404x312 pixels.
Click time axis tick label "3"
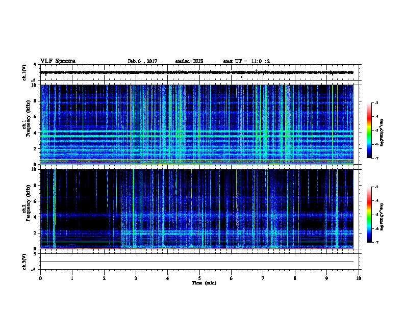pyautogui.click(x=136, y=278)
